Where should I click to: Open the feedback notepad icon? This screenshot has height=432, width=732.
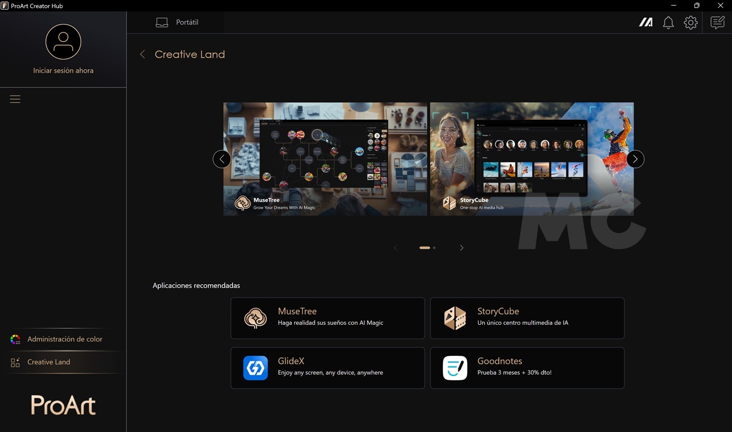point(717,22)
